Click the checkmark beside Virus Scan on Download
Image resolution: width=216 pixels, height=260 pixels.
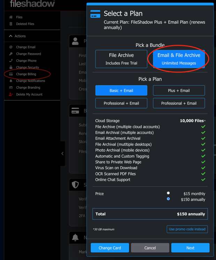[203, 168]
